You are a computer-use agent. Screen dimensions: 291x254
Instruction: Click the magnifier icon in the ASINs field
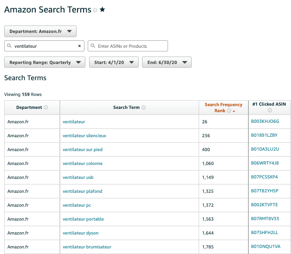93,46
